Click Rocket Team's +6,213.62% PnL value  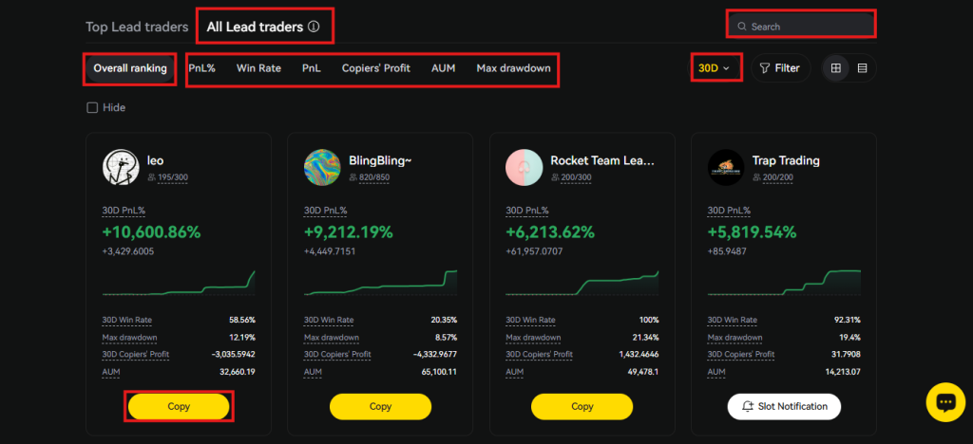tap(550, 232)
